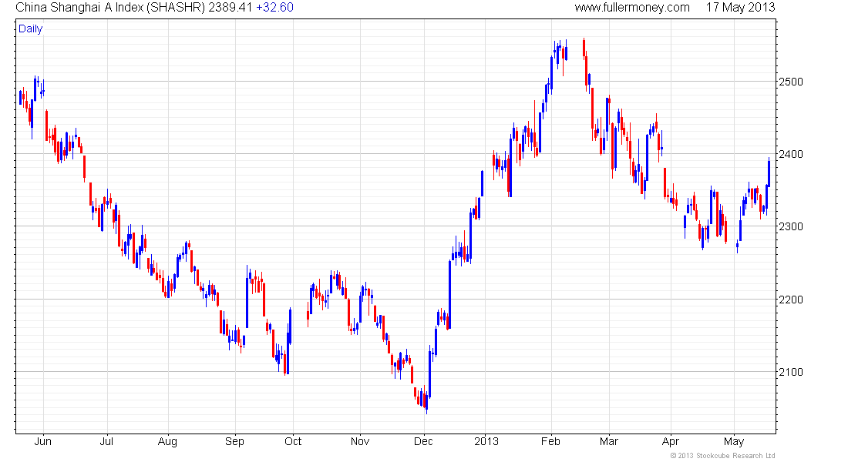Viewport: 848px width, 462px height.
Task: Click the index value 2389.41
Action: pyautogui.click(x=231, y=8)
